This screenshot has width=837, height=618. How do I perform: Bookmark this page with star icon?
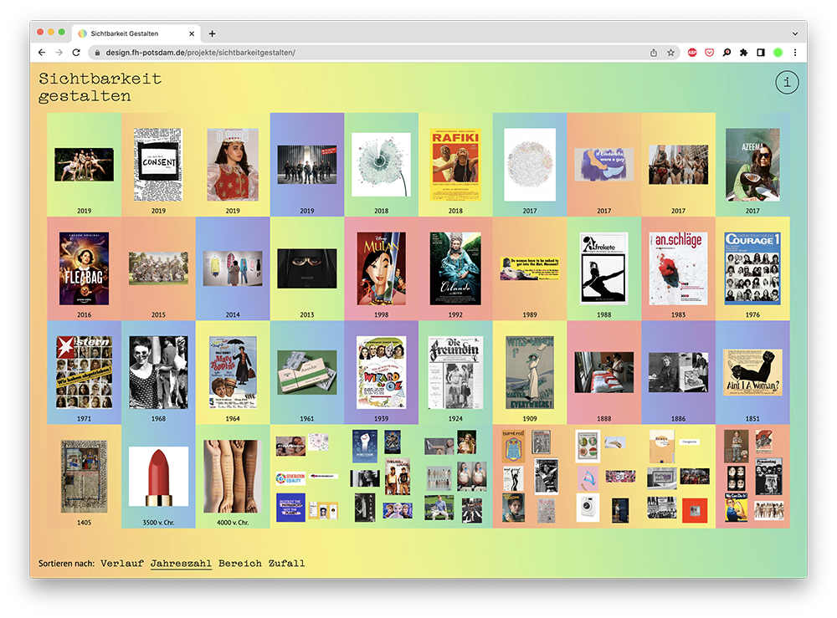pyautogui.click(x=670, y=53)
